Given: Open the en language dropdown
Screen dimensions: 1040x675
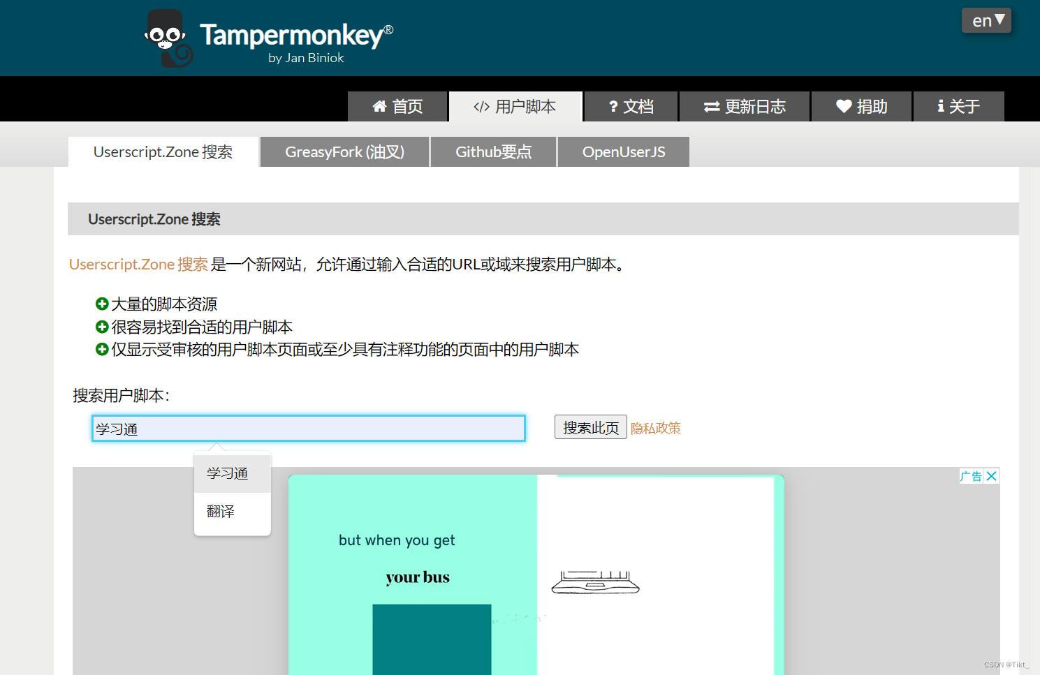Looking at the screenshot, I should (986, 20).
